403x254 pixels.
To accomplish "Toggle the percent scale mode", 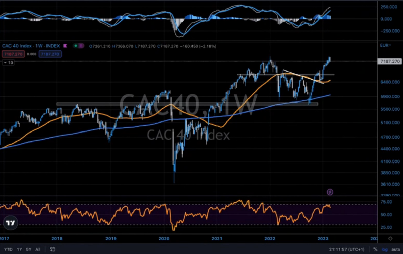I will click(375, 249).
